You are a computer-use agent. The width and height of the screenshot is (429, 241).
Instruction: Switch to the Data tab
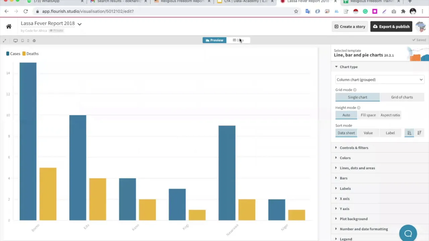238,40
